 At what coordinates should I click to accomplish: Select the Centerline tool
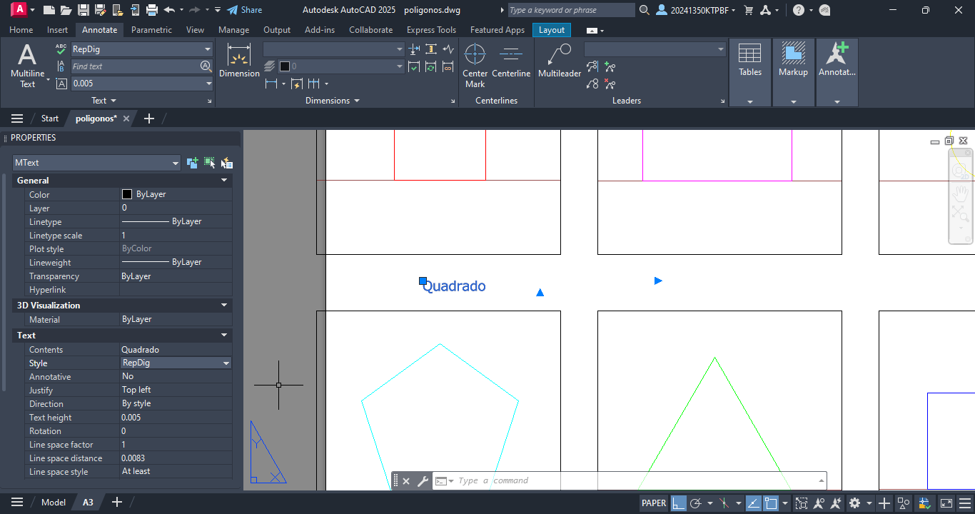(x=511, y=61)
